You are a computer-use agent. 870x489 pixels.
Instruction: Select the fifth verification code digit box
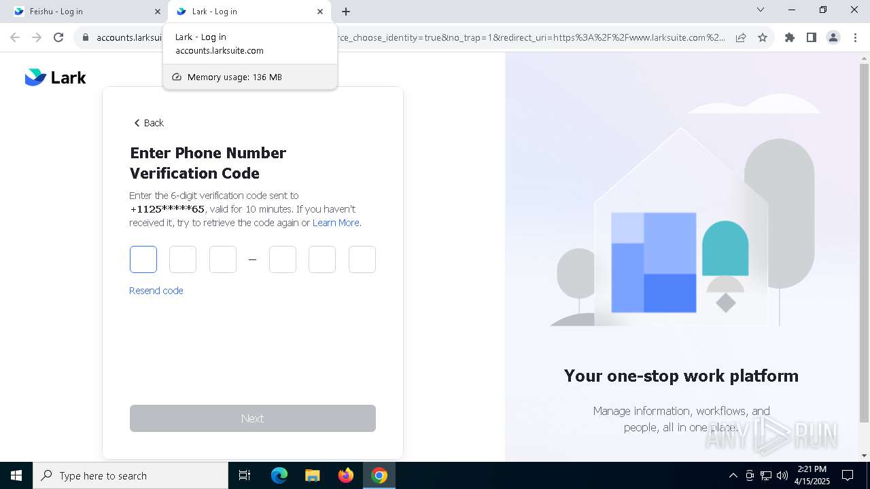[322, 259]
